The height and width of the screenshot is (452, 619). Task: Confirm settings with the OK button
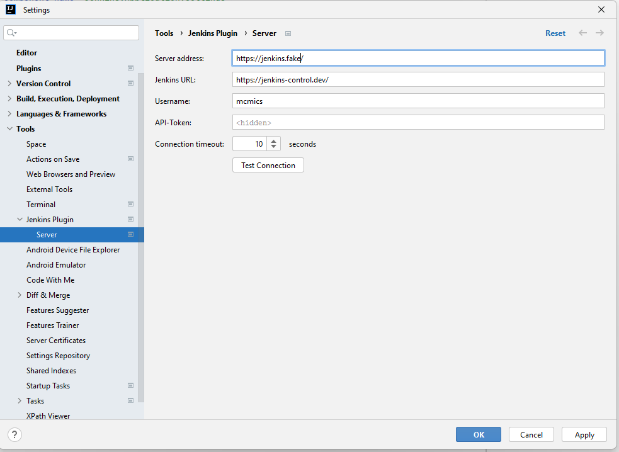click(479, 434)
